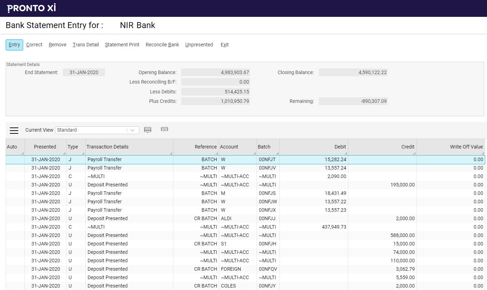Open Reconcile Bank
This screenshot has width=487, height=290.
pyautogui.click(x=162, y=45)
